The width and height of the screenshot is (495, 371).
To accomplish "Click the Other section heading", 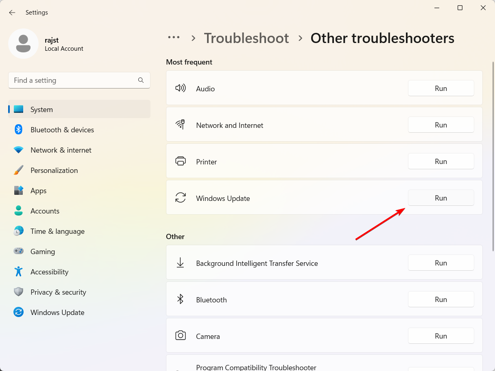I will [x=175, y=237].
